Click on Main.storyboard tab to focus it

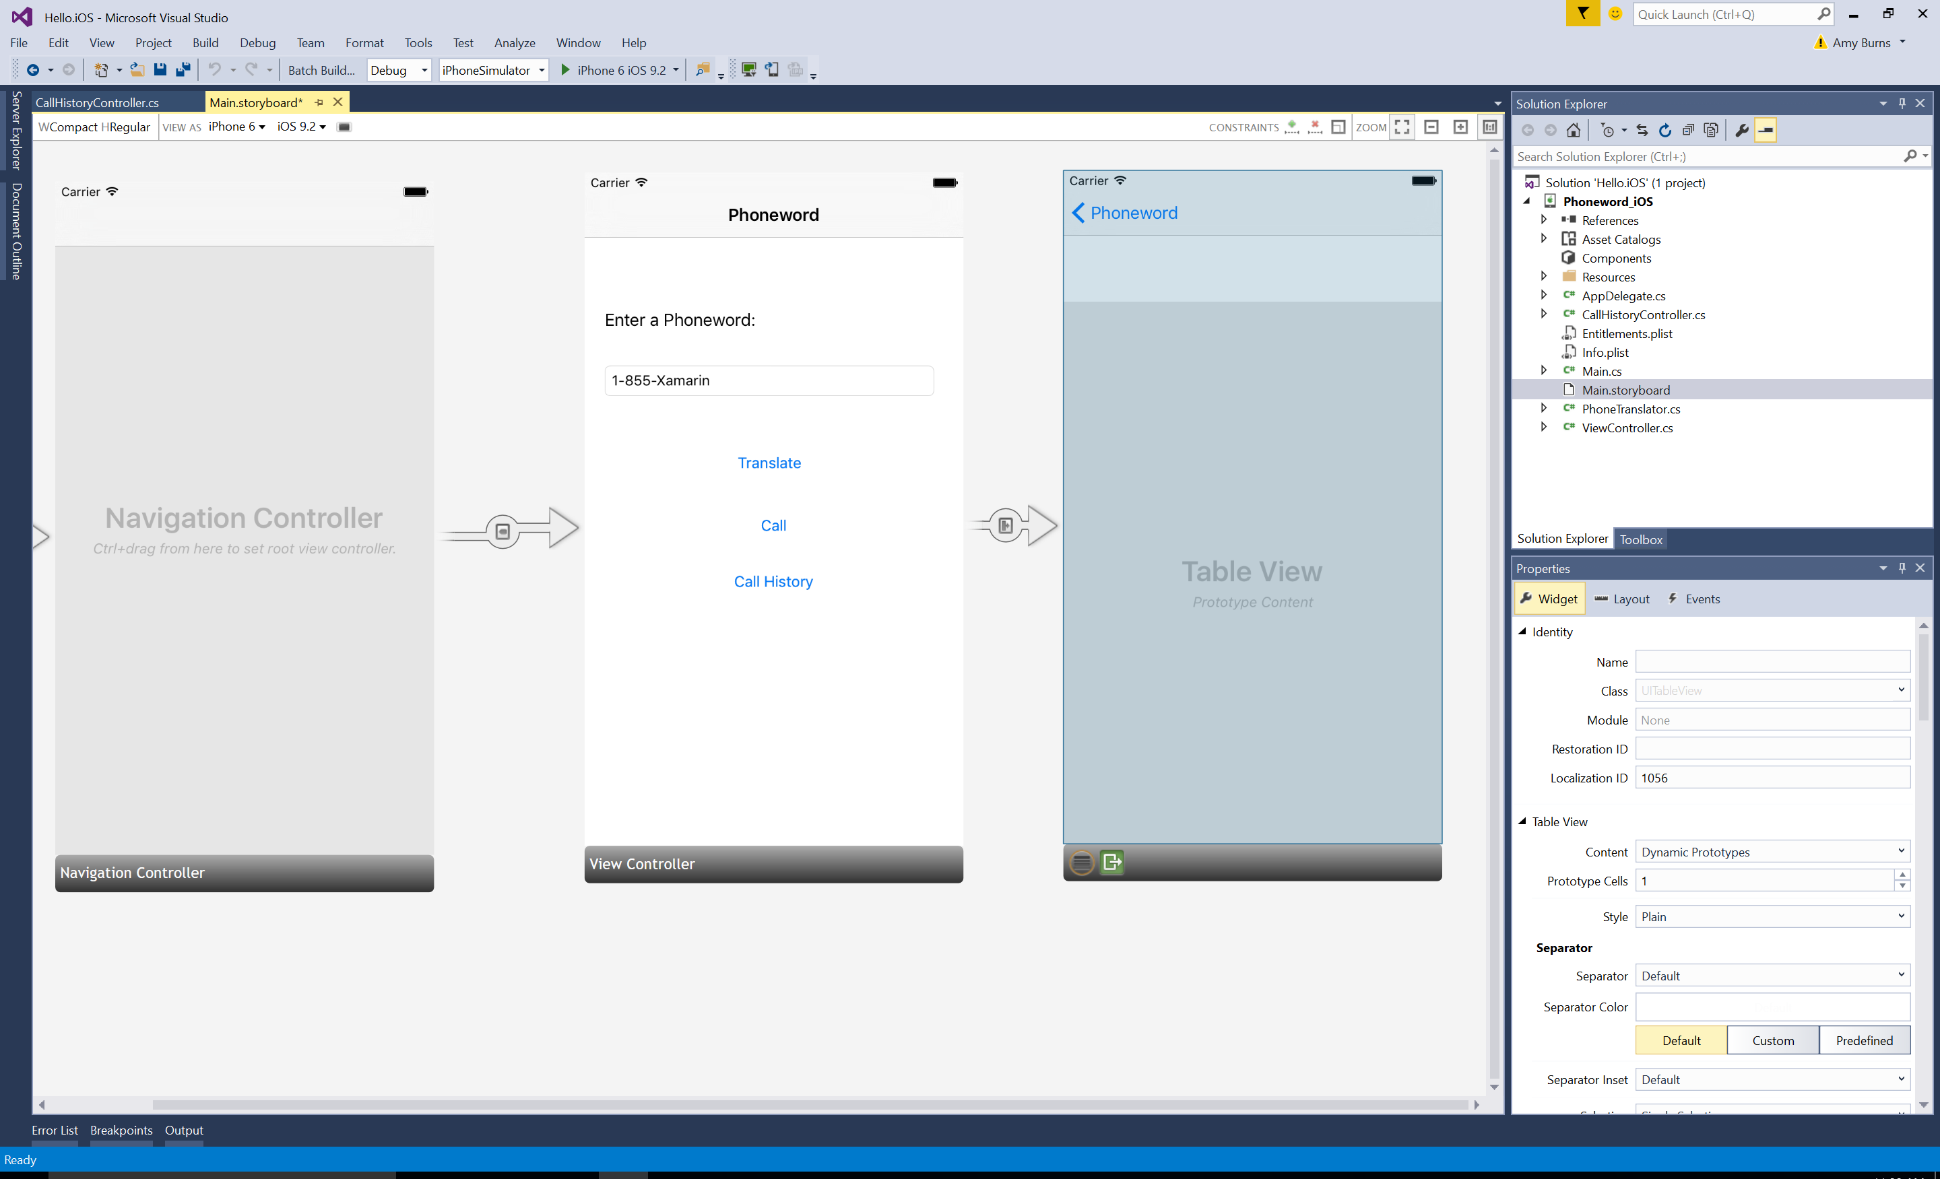255,101
